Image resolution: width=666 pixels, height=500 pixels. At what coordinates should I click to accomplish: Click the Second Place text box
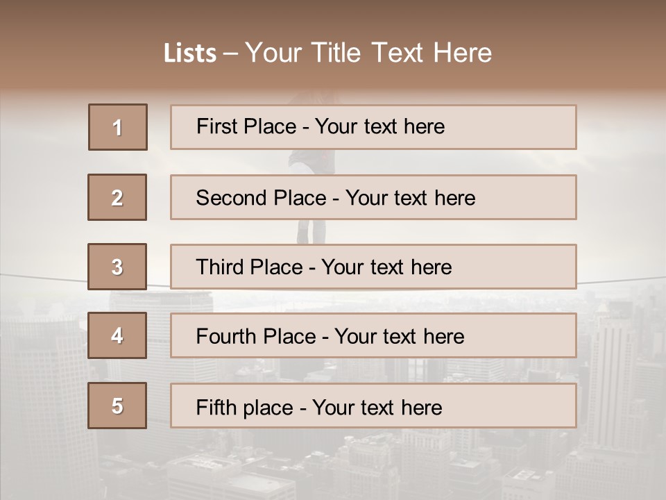click(373, 197)
